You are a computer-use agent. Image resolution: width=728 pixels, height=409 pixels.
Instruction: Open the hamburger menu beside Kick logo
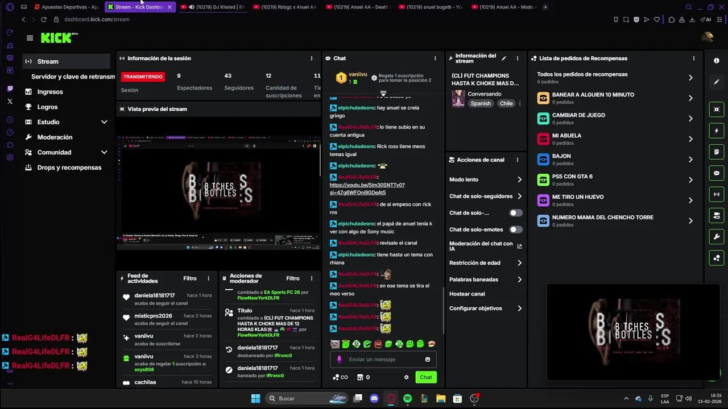(30, 38)
